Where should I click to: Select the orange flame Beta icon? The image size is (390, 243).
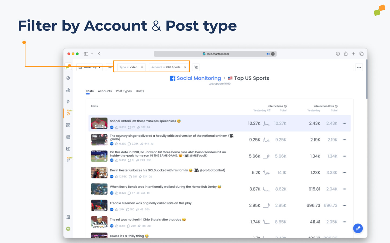68,113
